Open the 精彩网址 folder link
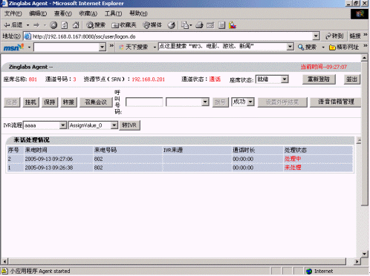Viewport: 370px width, 276px height. [344, 47]
